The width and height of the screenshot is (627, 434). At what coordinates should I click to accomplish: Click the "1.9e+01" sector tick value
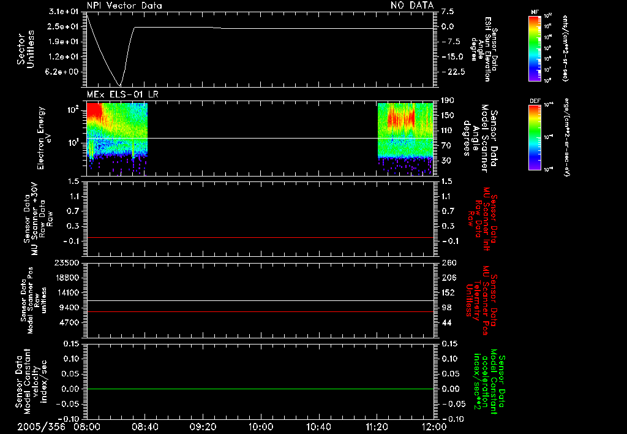(x=64, y=42)
